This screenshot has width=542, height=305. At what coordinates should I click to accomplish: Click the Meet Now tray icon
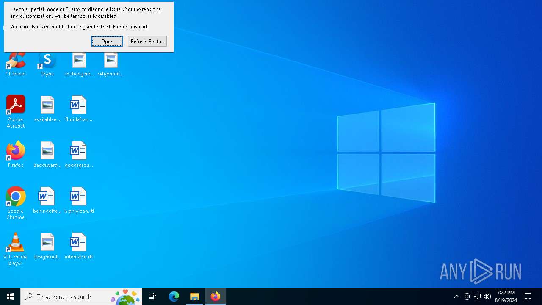(467, 297)
